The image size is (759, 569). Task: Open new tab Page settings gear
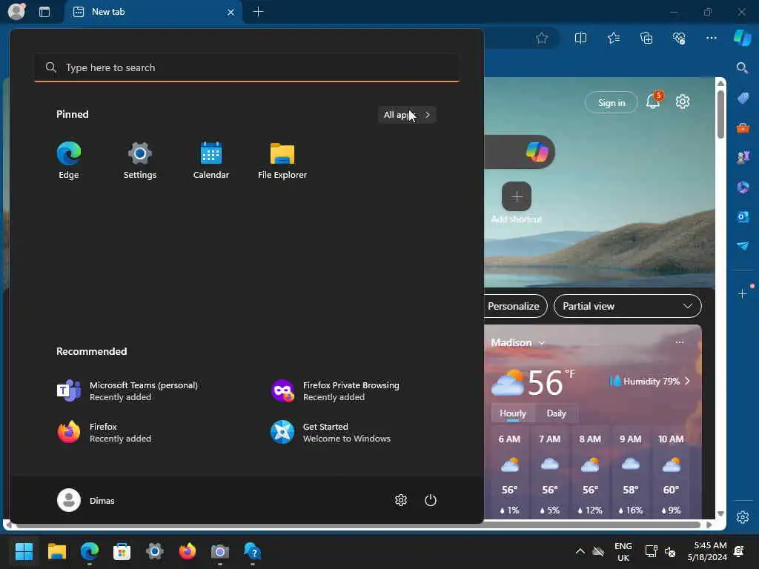[x=683, y=102]
